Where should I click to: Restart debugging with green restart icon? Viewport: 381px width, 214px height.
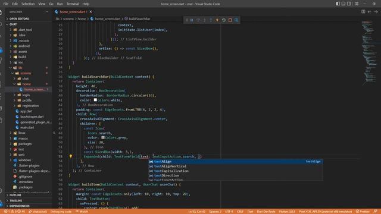(x=224, y=20)
